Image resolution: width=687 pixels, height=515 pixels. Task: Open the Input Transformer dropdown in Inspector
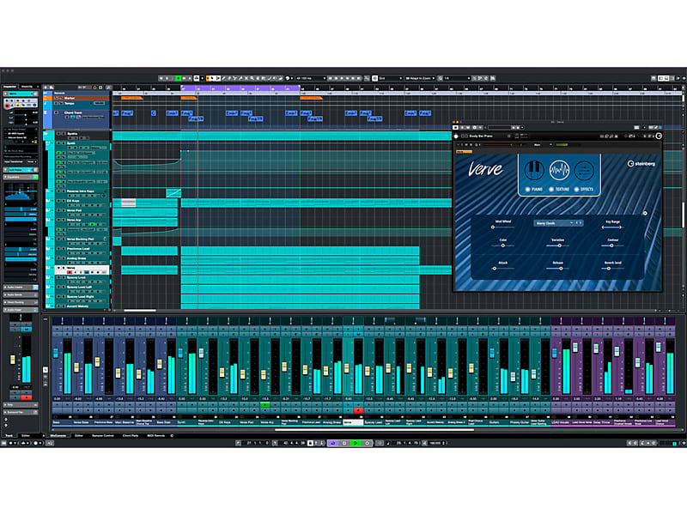click(32, 161)
